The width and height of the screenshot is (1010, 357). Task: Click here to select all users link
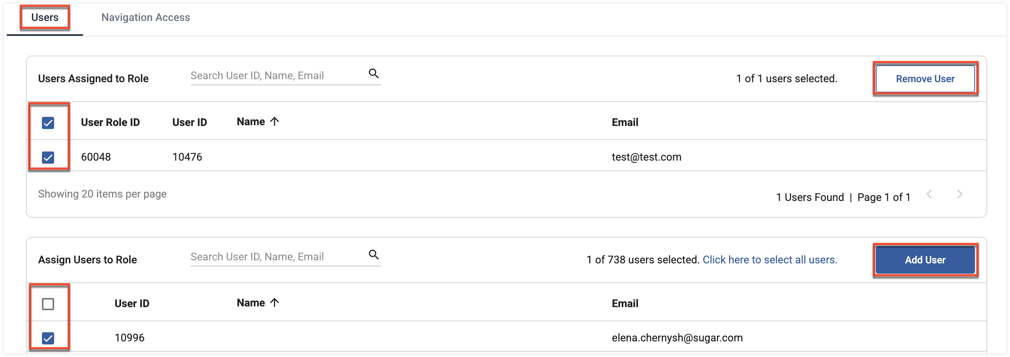point(770,260)
